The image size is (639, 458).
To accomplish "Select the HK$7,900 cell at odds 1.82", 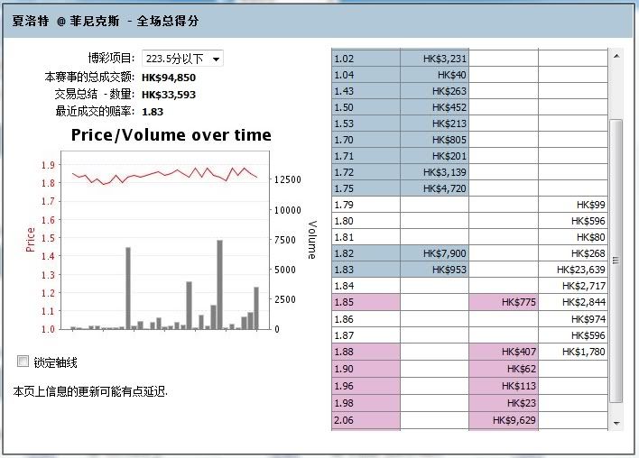I will tap(435, 253).
